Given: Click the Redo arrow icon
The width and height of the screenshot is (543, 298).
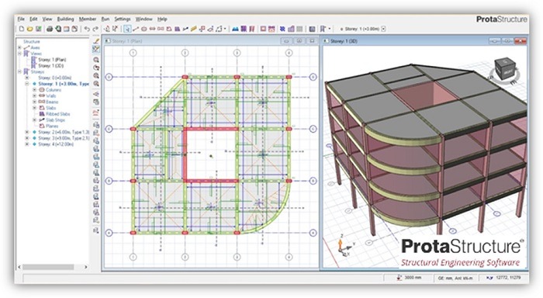Looking at the screenshot, I should (x=95, y=29).
